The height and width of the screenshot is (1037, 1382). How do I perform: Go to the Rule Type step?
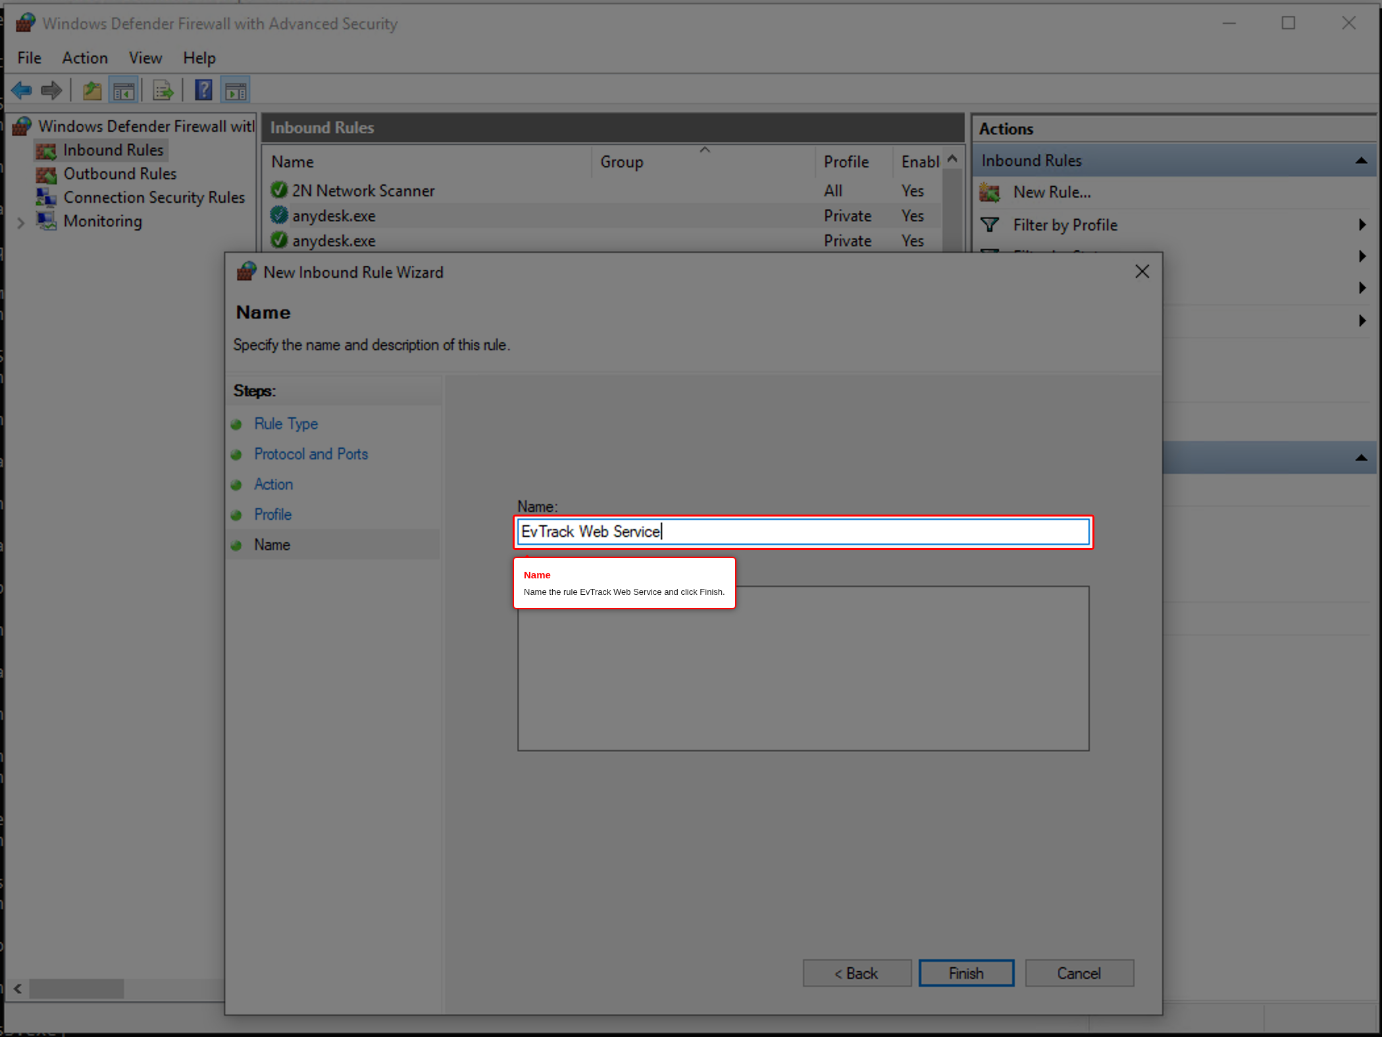coord(286,424)
